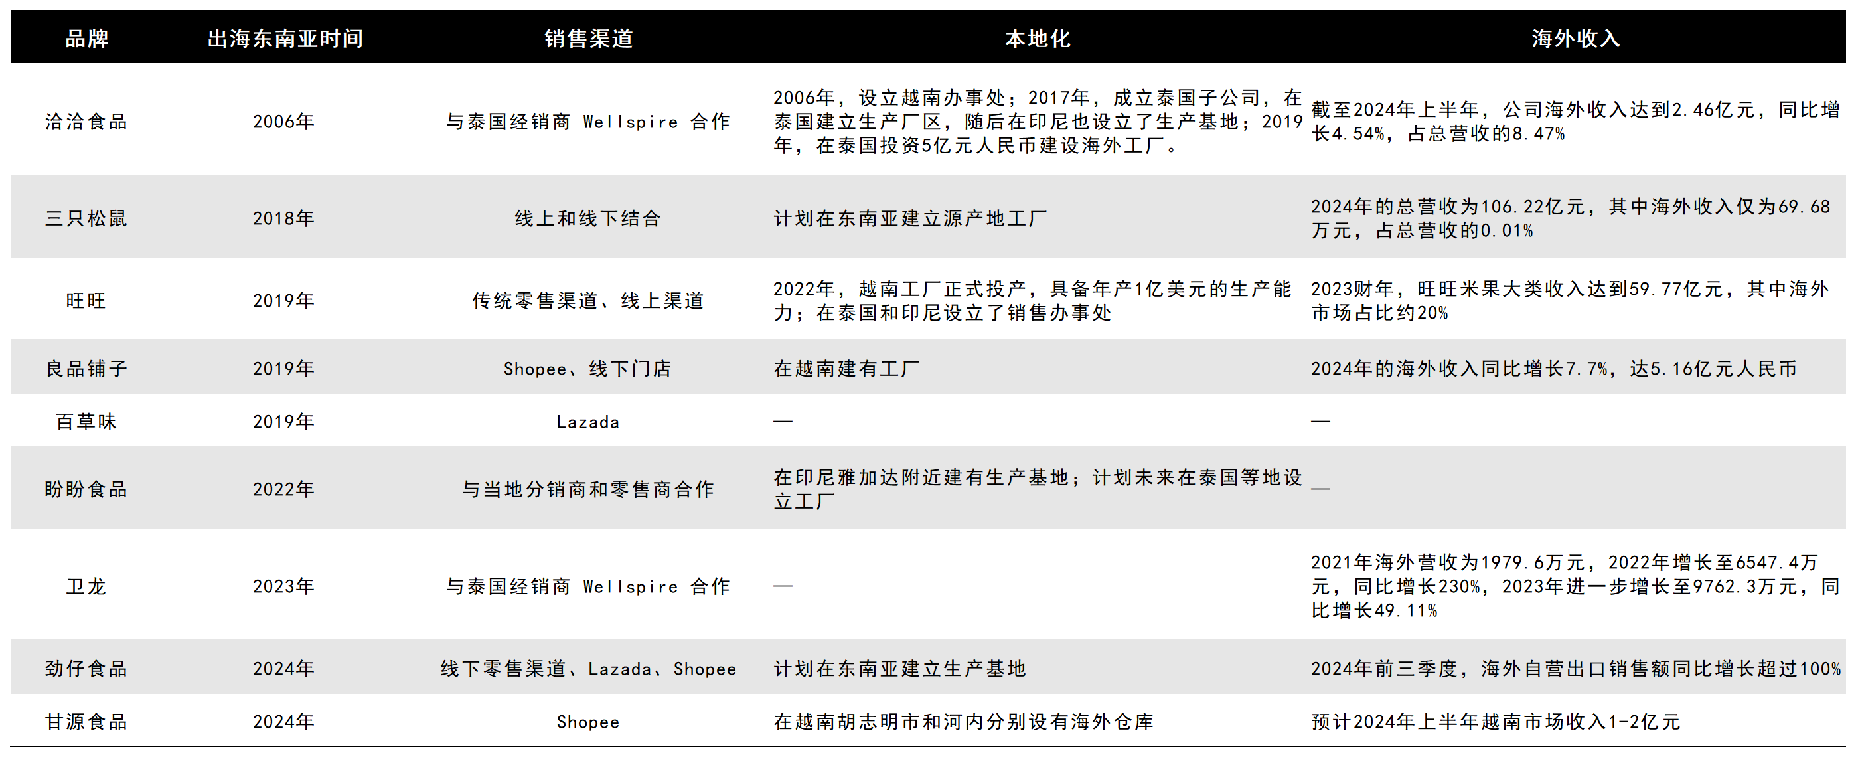This screenshot has height=757, width=1856.
Task: Select the 良品铺子 brand cell
Action: [x=86, y=368]
